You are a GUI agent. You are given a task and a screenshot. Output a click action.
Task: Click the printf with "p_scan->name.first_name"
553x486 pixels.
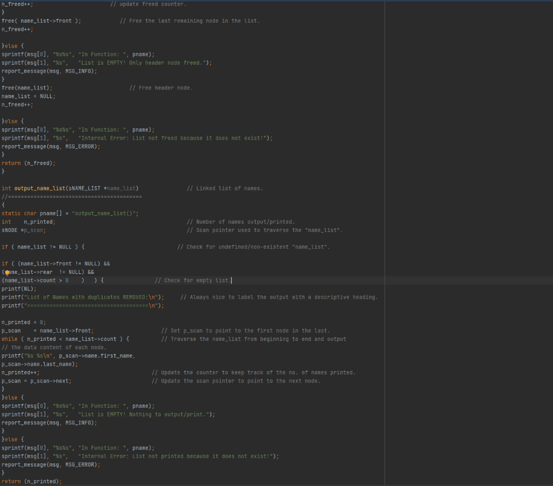tap(69, 355)
